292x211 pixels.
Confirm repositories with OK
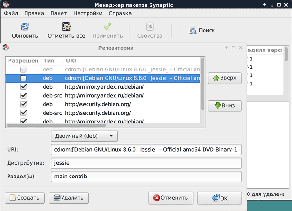click(x=220, y=198)
